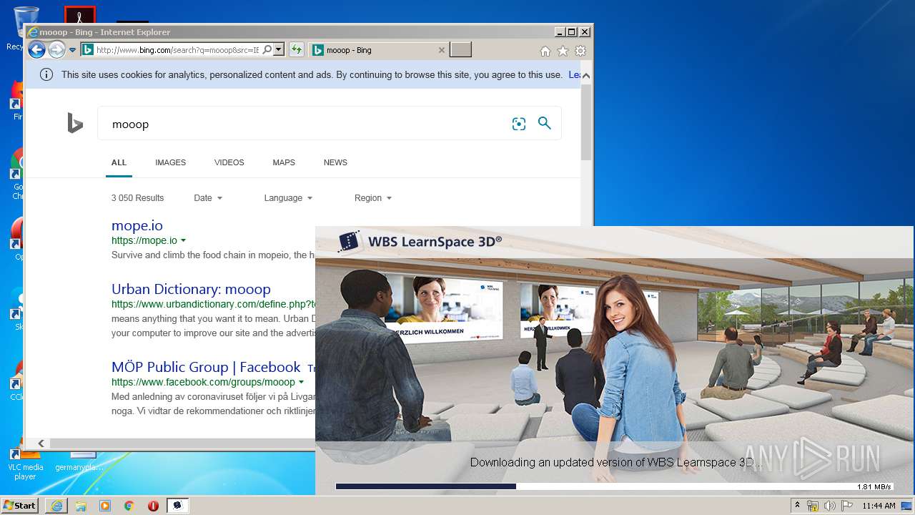Click the cookie notice info icon
The width and height of the screenshot is (915, 515).
point(46,74)
